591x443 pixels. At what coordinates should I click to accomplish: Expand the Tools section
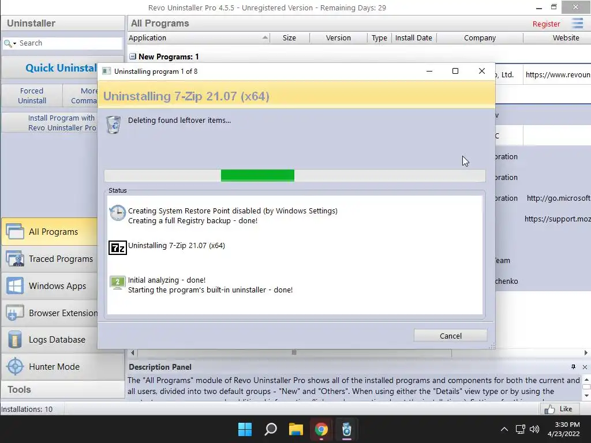coord(62,389)
